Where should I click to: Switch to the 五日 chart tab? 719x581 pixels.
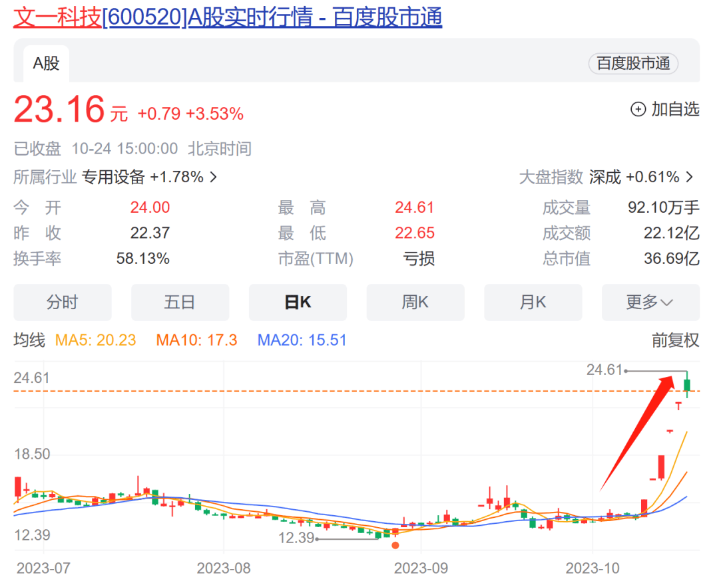(180, 302)
